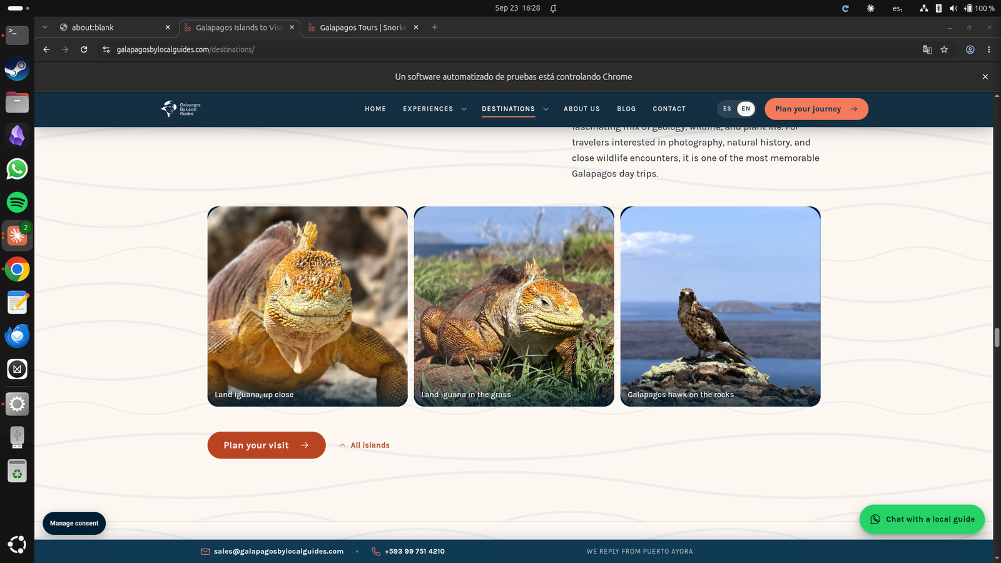The image size is (1001, 563).
Task: Open the Galapagos hawk on the rocks photo
Action: (720, 307)
